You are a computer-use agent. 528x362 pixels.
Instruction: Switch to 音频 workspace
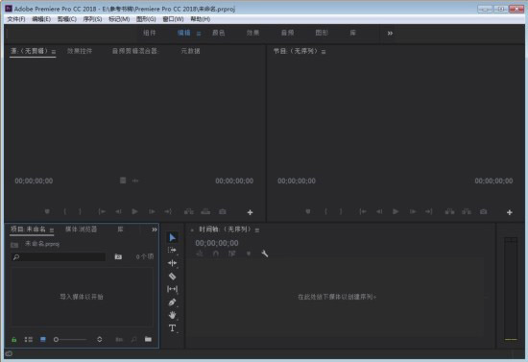click(287, 33)
